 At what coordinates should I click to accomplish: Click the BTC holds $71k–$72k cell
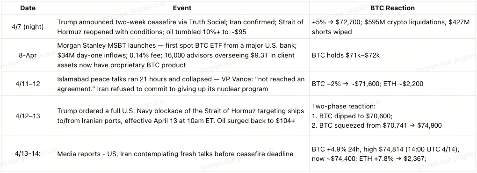click(392, 55)
